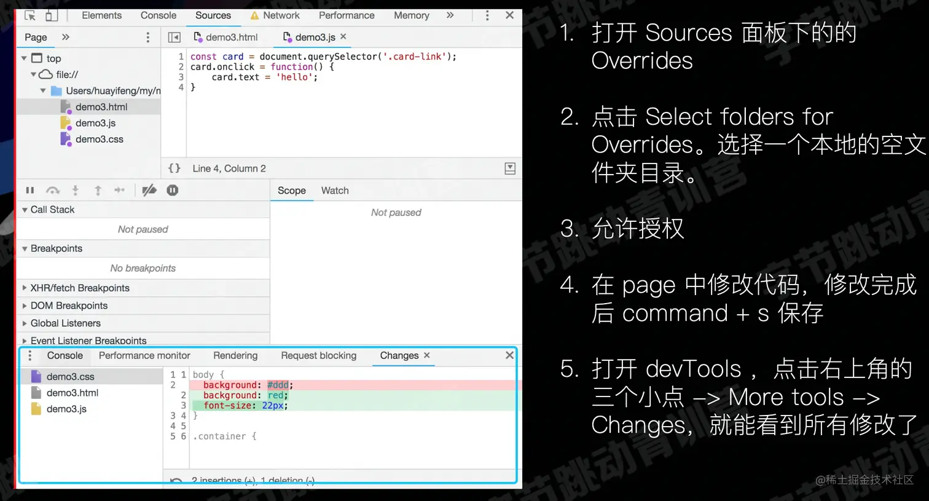This screenshot has width=929, height=501.
Task: Open the DevTools customize three-dot menu
Action: click(x=487, y=15)
